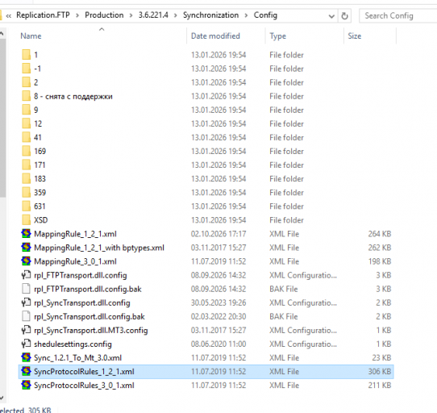The width and height of the screenshot is (437, 413).
Task: Select file name shedulesettings.config
Action: (73, 344)
